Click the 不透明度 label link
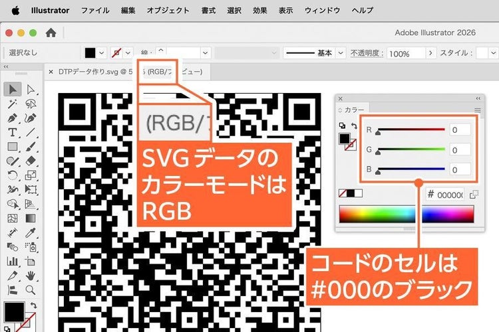Viewport: 499px width, 332px height. [367, 52]
